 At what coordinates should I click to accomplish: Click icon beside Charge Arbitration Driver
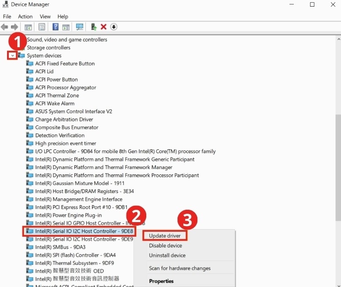click(30, 119)
